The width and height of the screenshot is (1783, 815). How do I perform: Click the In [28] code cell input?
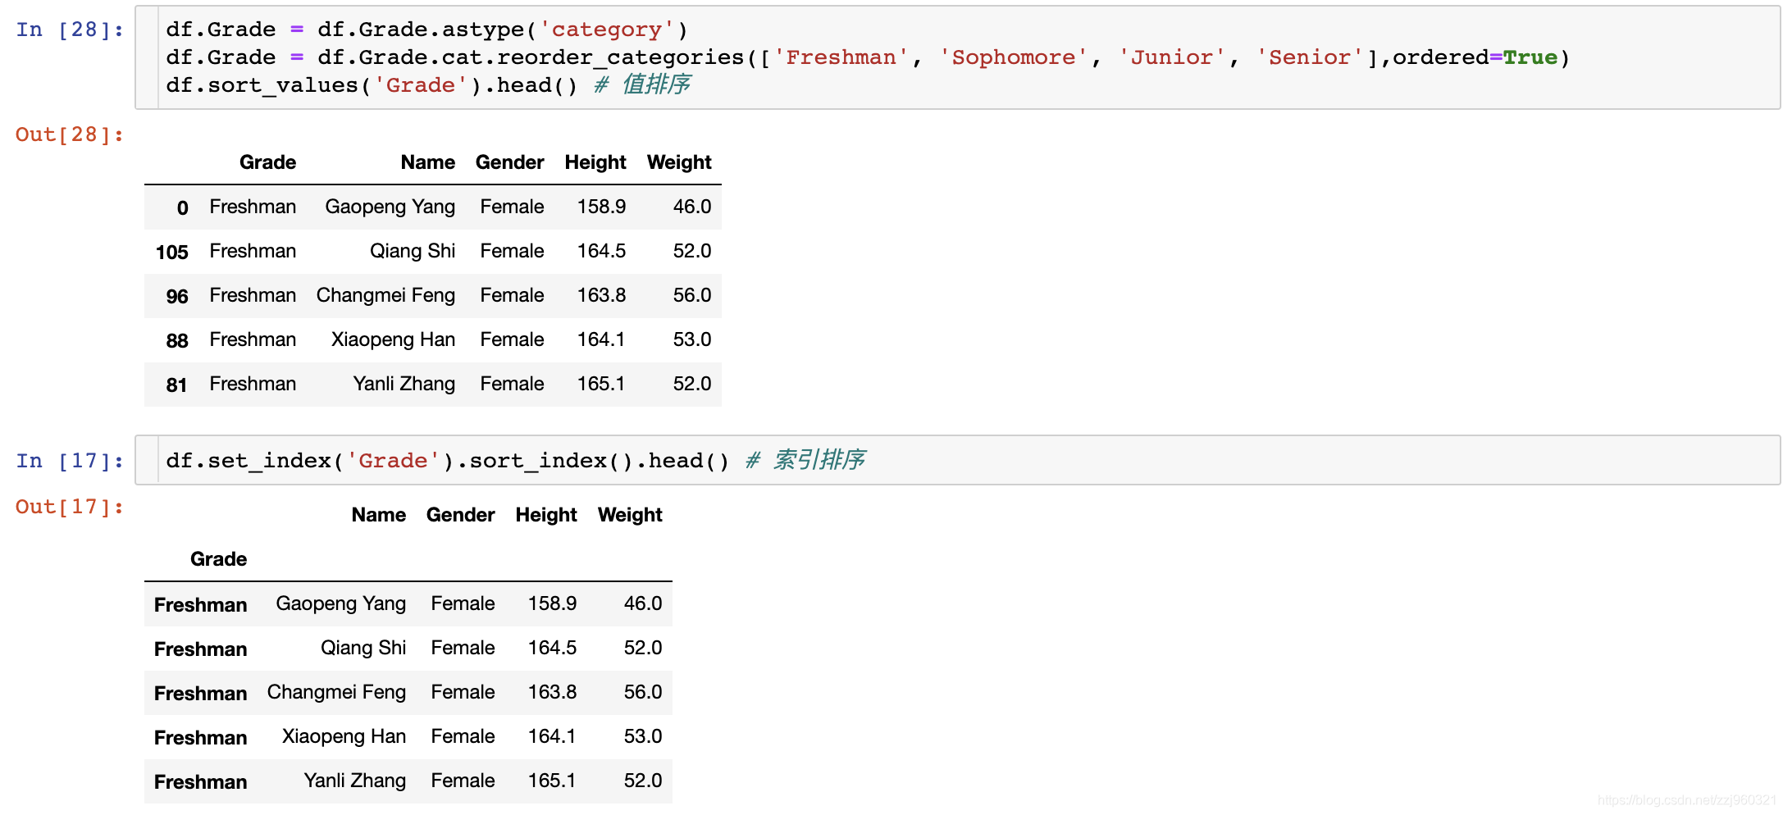coord(957,57)
